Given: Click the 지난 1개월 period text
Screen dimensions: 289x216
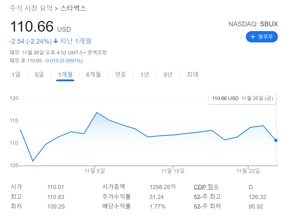Looking at the screenshot, I should tap(76, 41).
